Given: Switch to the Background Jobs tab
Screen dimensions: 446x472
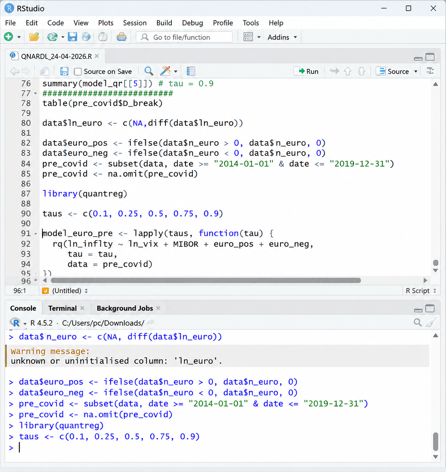Looking at the screenshot, I should [x=125, y=308].
